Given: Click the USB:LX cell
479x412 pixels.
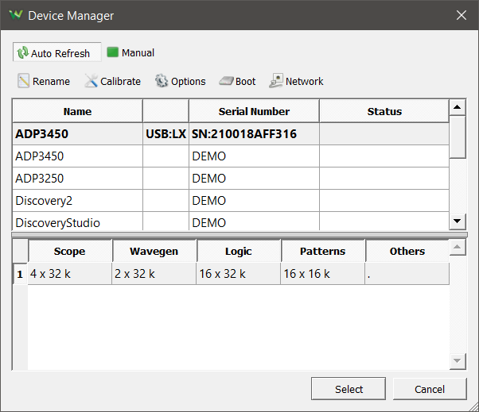Looking at the screenshot, I should click(x=166, y=134).
